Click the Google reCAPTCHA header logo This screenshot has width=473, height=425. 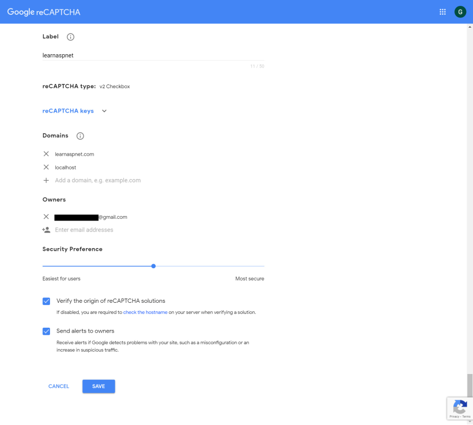click(x=44, y=12)
